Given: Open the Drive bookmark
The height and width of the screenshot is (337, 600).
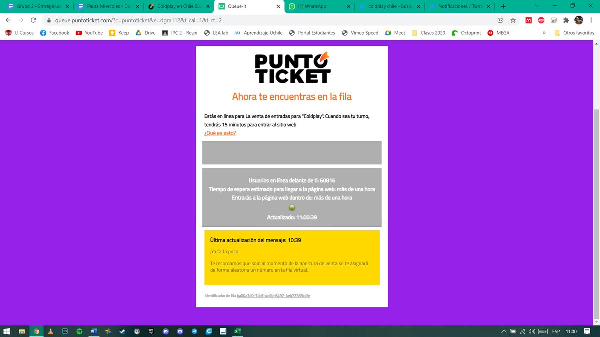Looking at the screenshot, I should pyautogui.click(x=145, y=33).
